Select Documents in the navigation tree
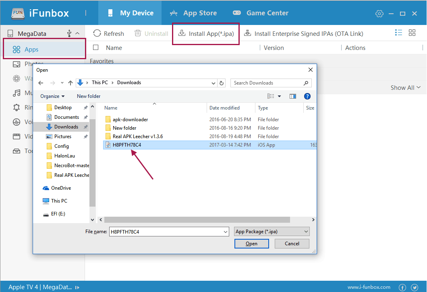Viewport: 427px width, 292px height. coord(66,117)
